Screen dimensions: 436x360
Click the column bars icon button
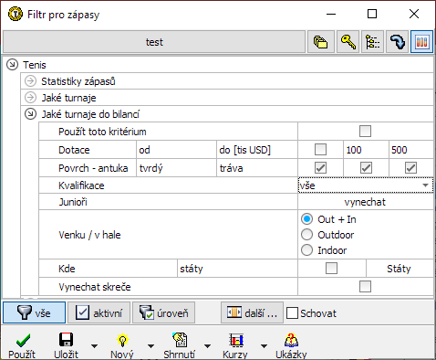(x=421, y=42)
